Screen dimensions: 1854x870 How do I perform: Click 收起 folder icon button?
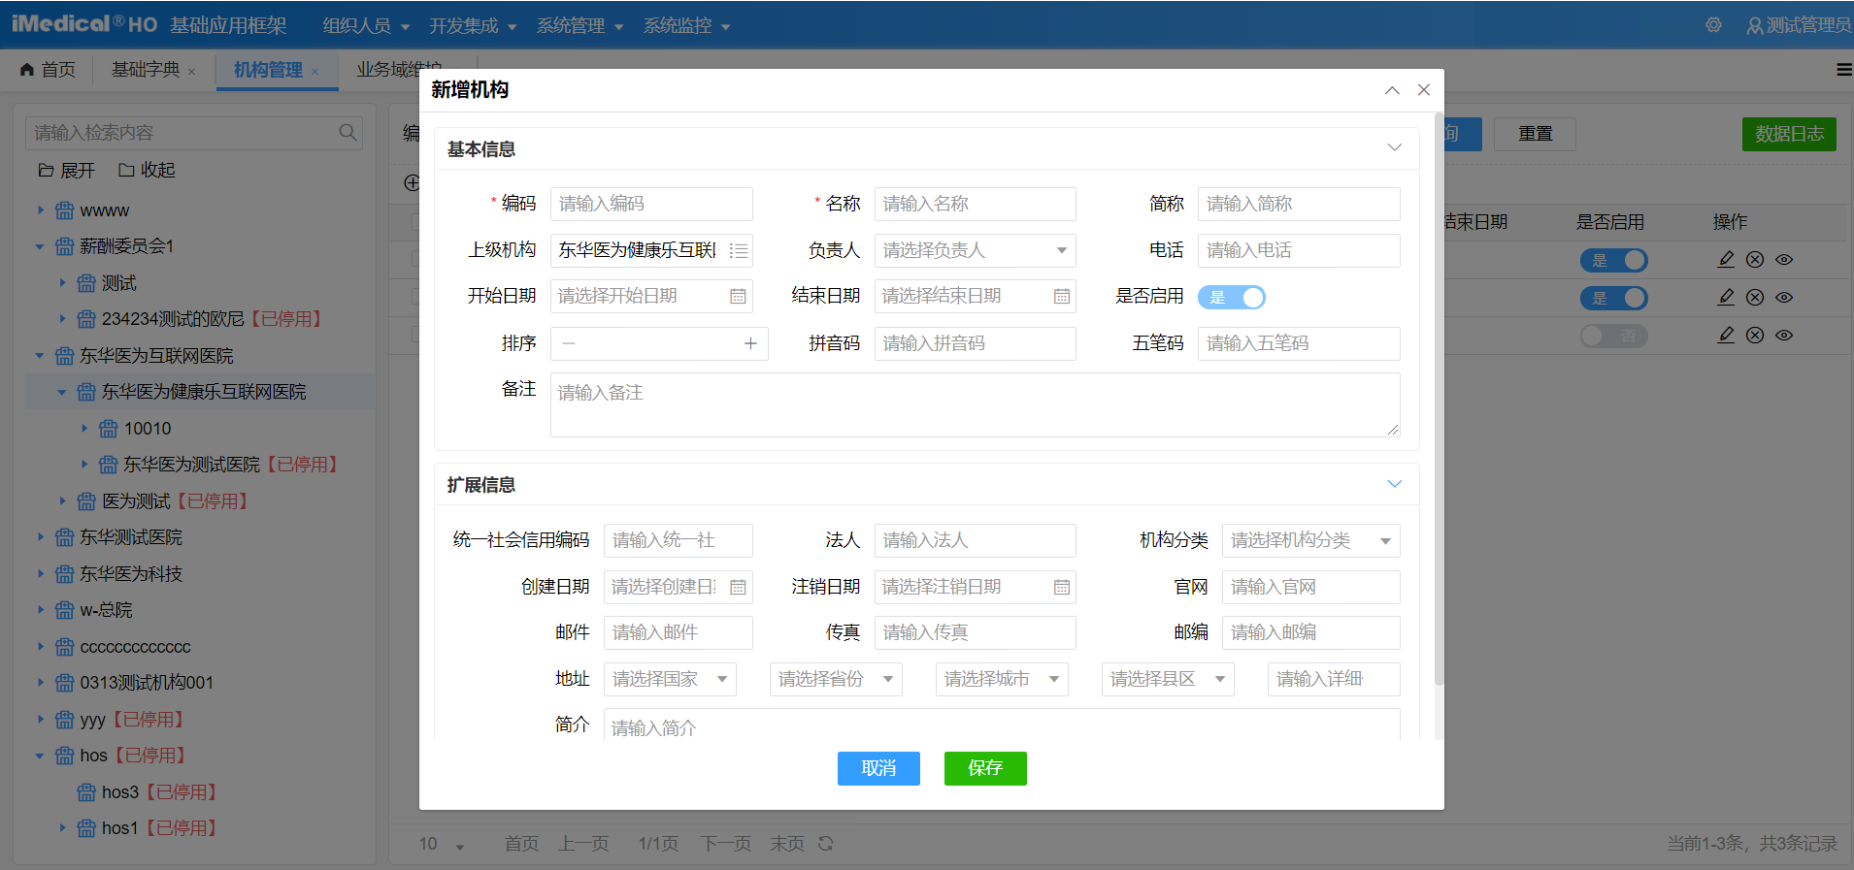pyautogui.click(x=147, y=171)
